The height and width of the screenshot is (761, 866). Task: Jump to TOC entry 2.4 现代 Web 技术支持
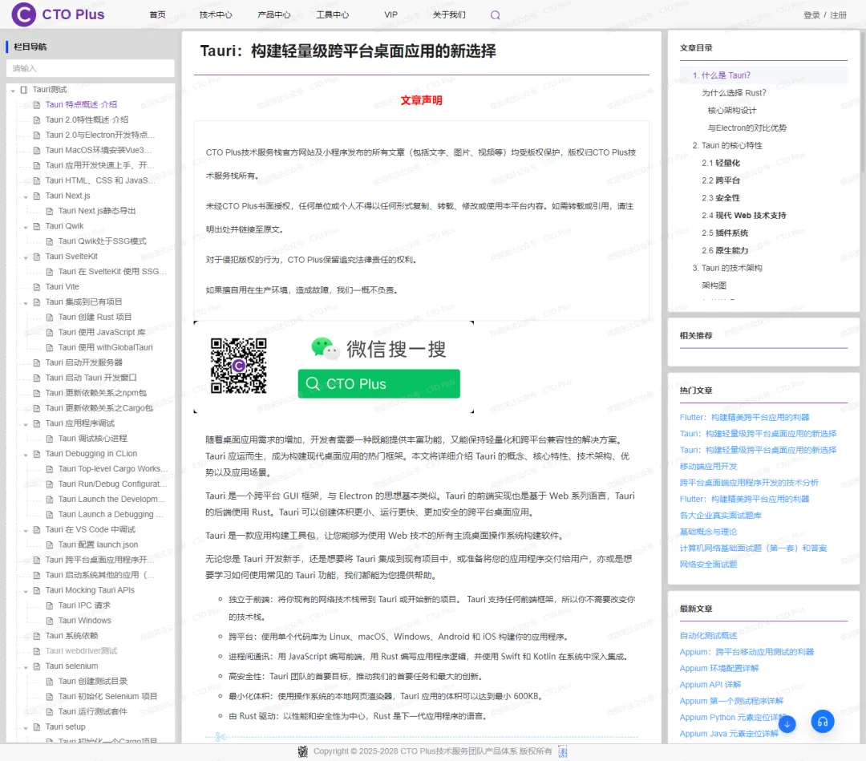point(744,216)
